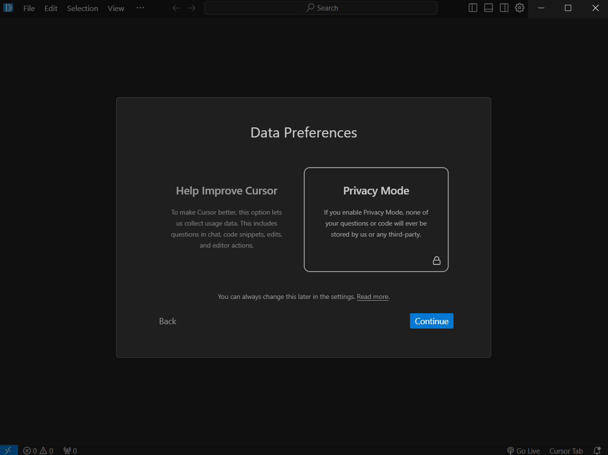
Task: Click the blue Continue button
Action: [431, 321]
